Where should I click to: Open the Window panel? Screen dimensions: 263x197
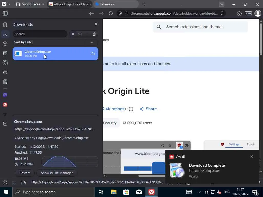[x=5, y=72]
